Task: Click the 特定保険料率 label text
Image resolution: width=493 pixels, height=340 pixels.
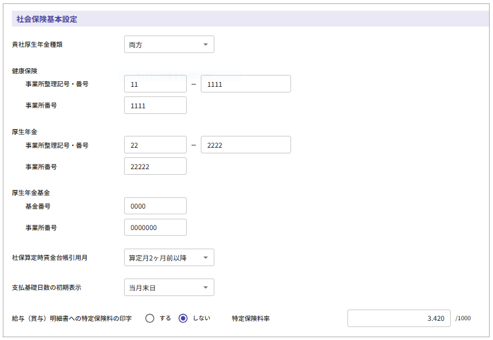Action: [250, 318]
